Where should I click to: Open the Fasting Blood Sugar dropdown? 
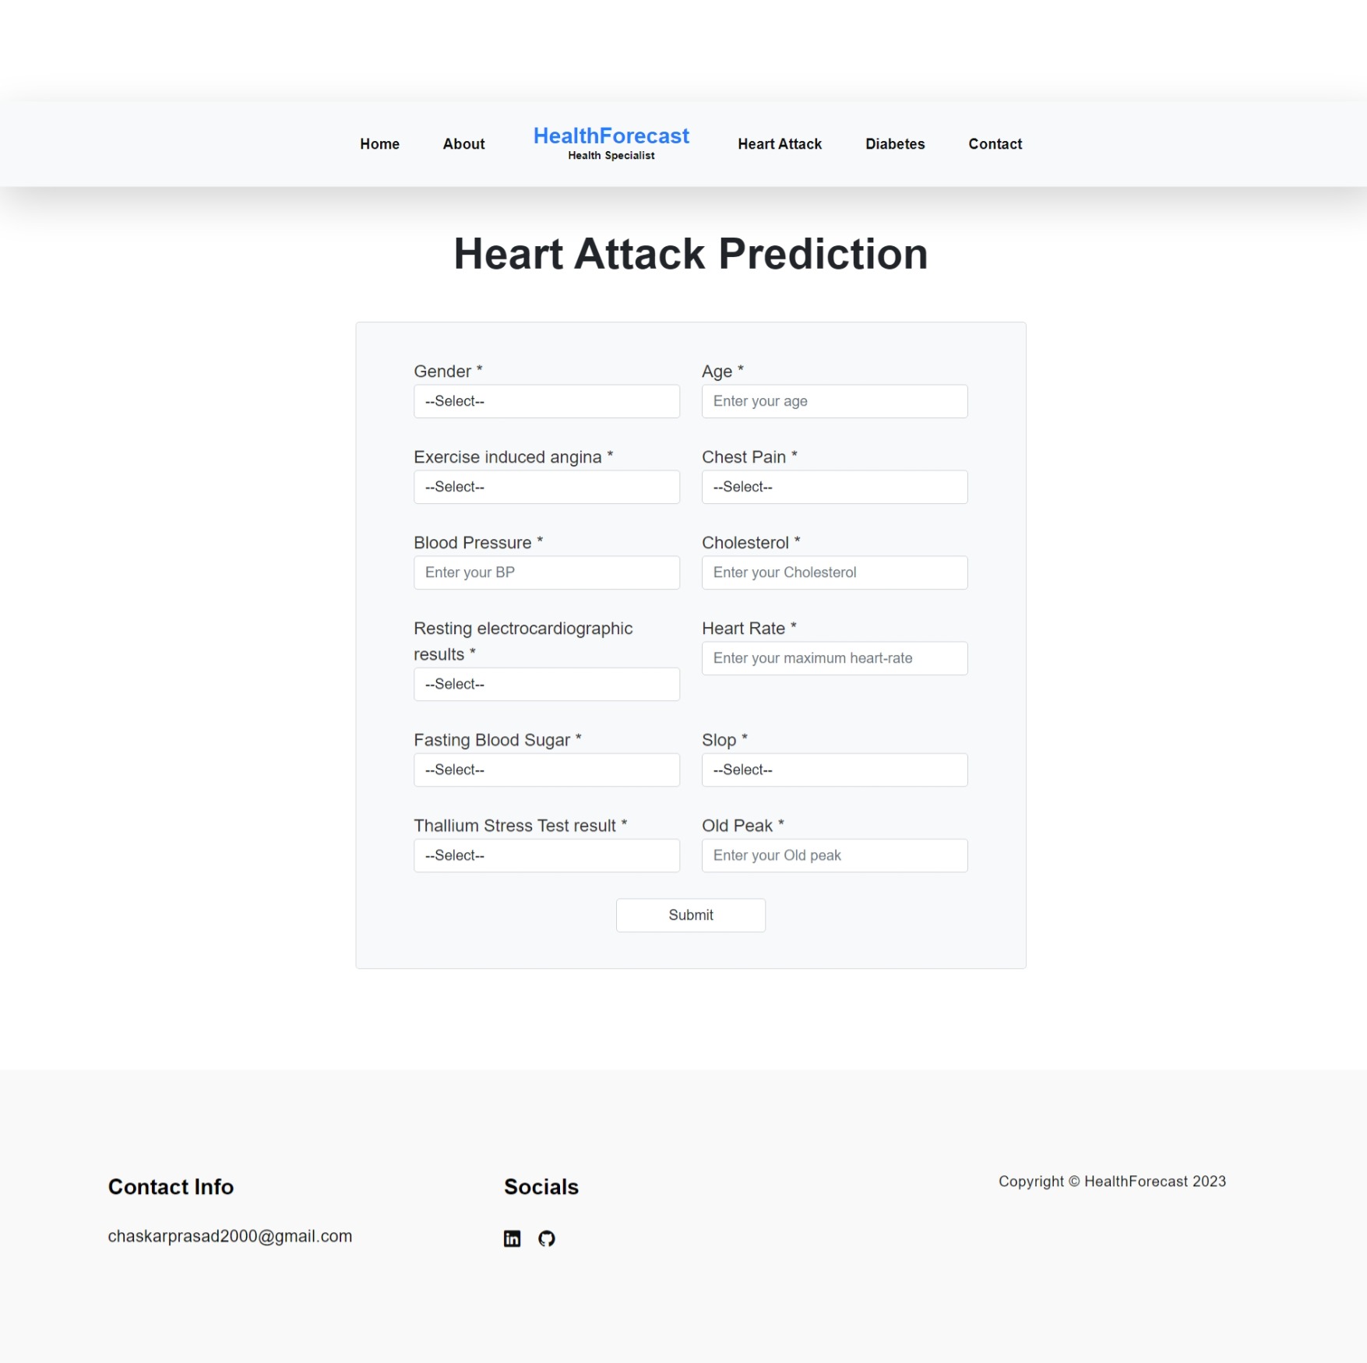tap(547, 770)
